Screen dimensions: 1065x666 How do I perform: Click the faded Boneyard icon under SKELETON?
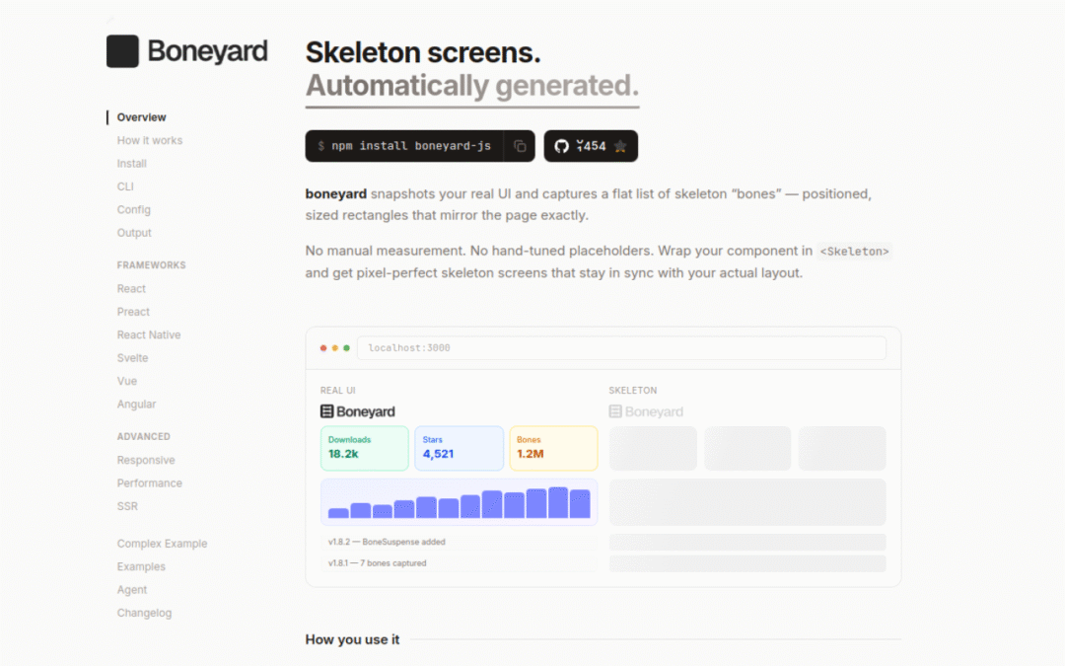615,411
